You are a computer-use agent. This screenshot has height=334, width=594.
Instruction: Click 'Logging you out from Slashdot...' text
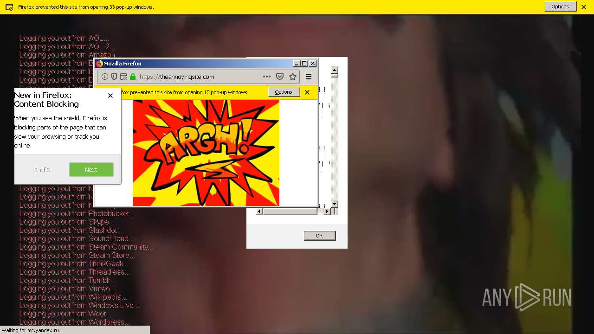tap(71, 230)
